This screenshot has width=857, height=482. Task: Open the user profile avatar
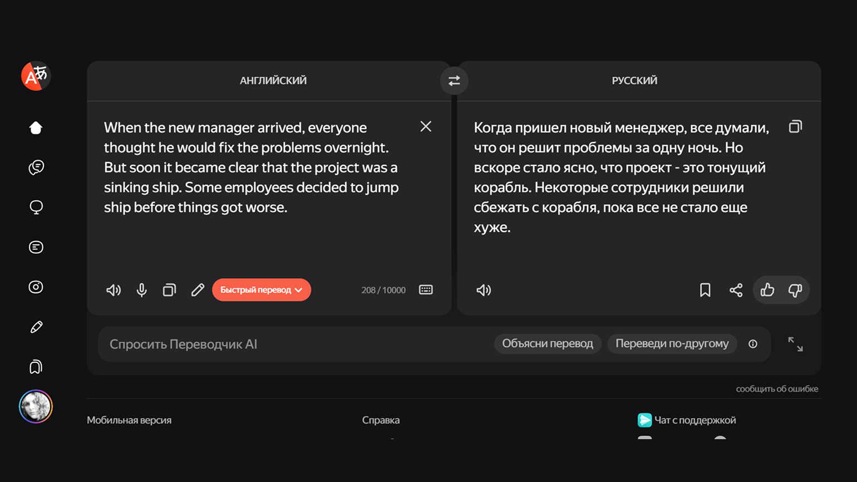[x=36, y=406]
